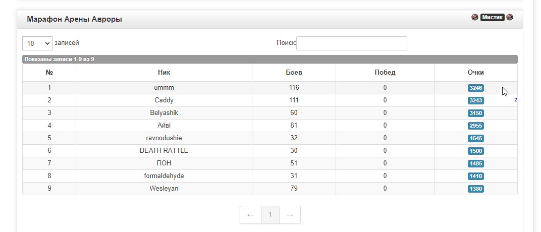Click the round icon left of Мистик
Screen dimensions: 541x232
[474, 17]
